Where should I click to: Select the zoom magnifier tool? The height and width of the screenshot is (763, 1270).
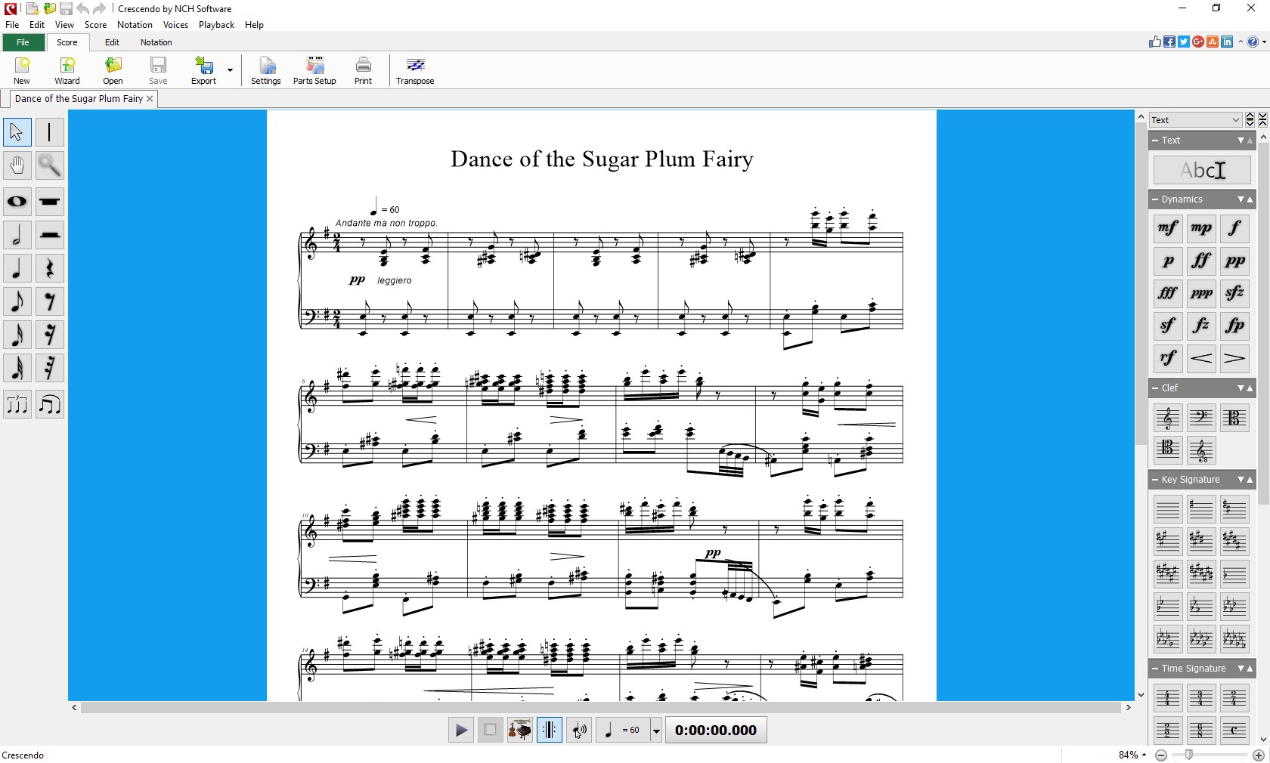[x=50, y=165]
